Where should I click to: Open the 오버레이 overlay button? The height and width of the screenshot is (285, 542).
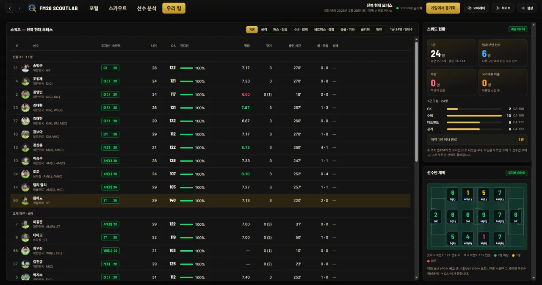476,8
